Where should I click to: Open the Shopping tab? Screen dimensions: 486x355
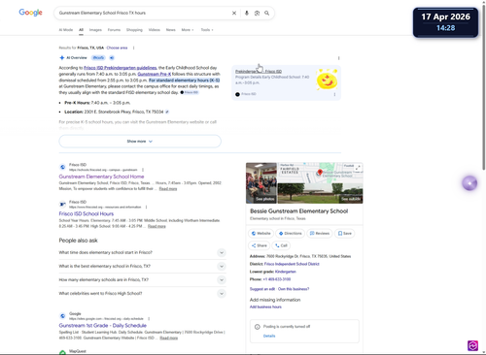click(134, 30)
